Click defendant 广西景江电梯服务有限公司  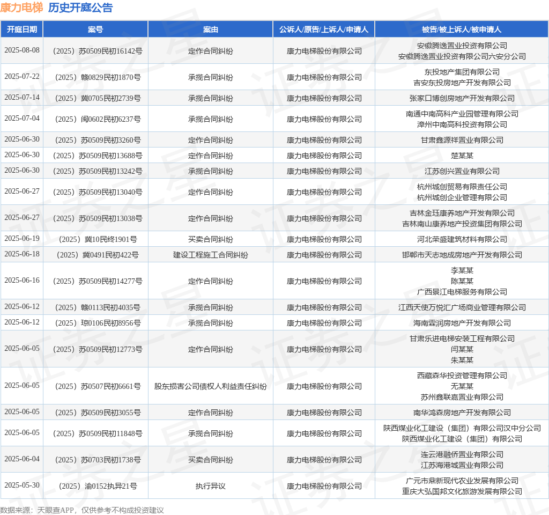[462, 292]
